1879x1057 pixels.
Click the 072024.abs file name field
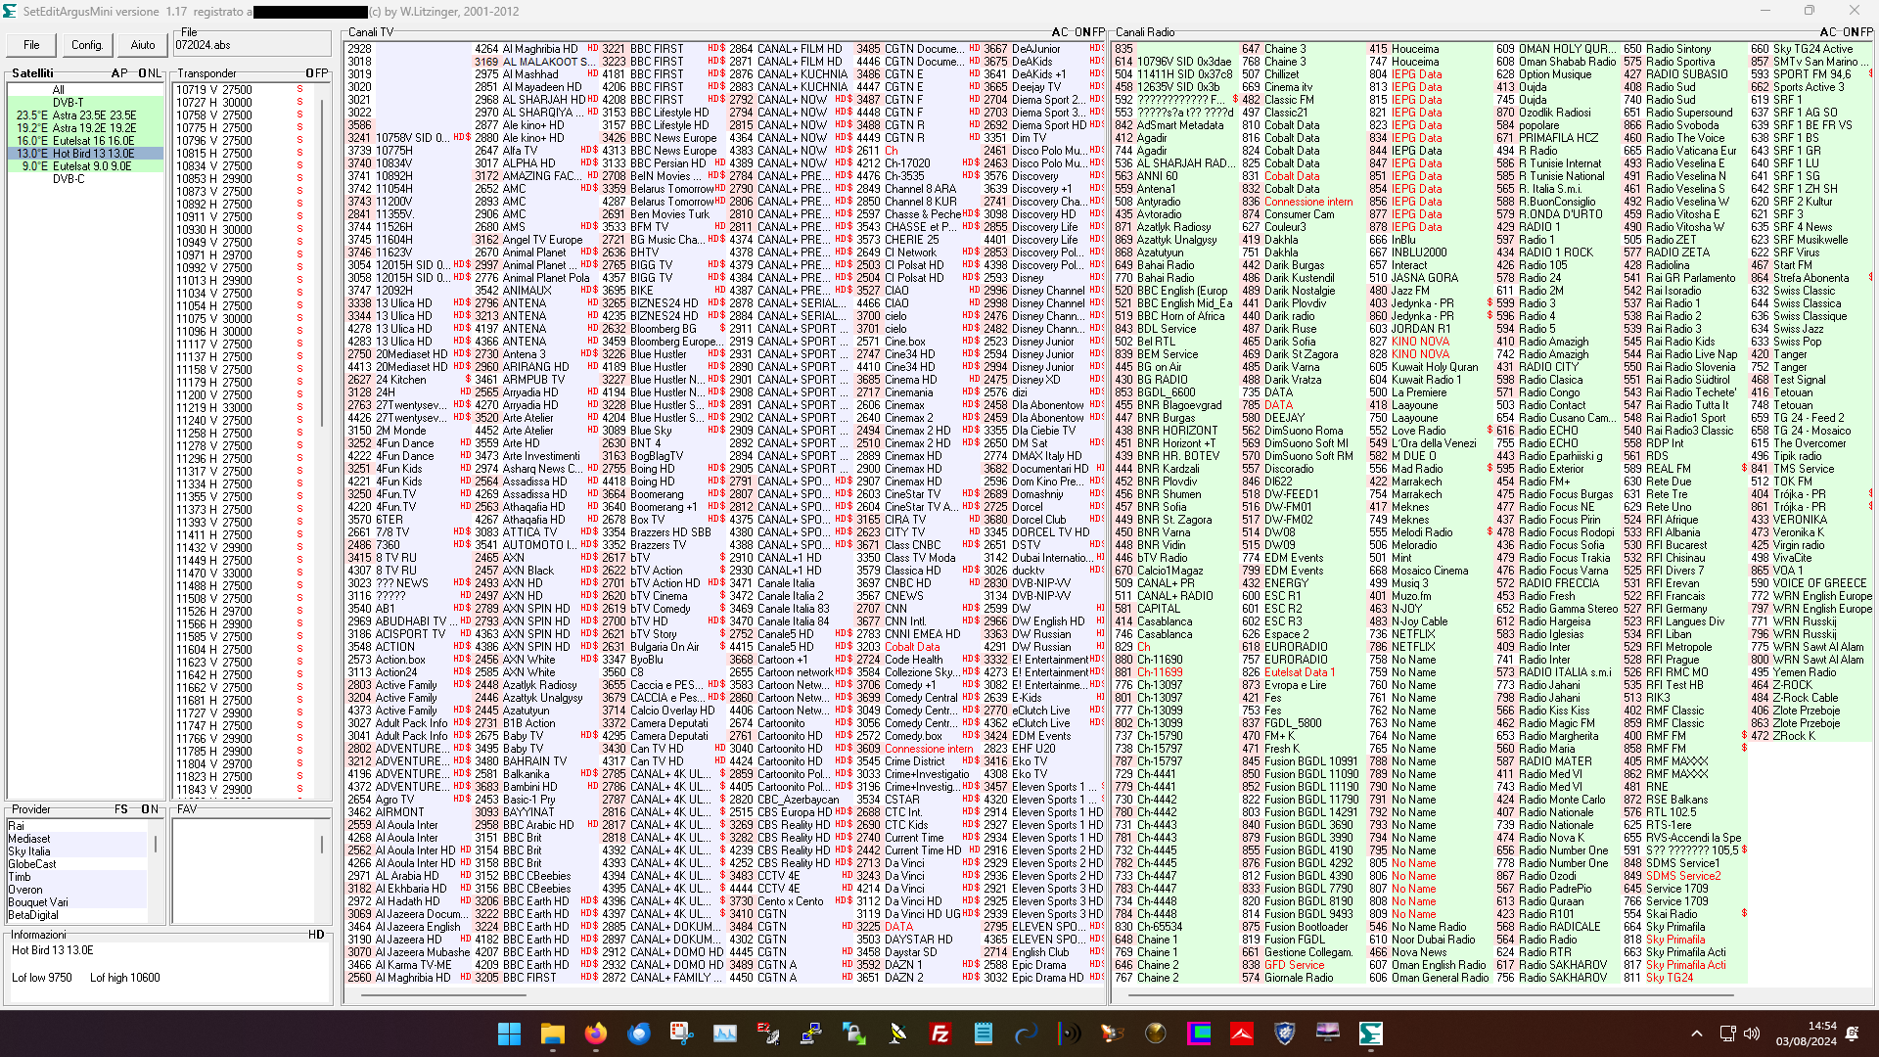click(x=252, y=45)
